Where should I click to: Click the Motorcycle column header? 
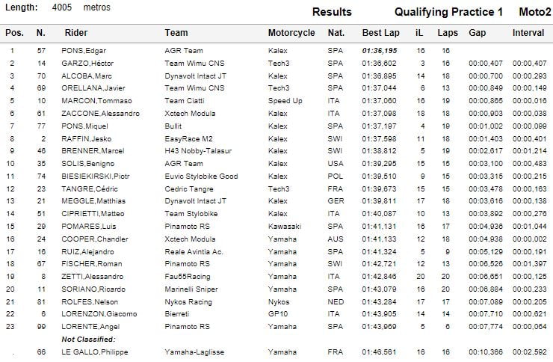tap(291, 33)
